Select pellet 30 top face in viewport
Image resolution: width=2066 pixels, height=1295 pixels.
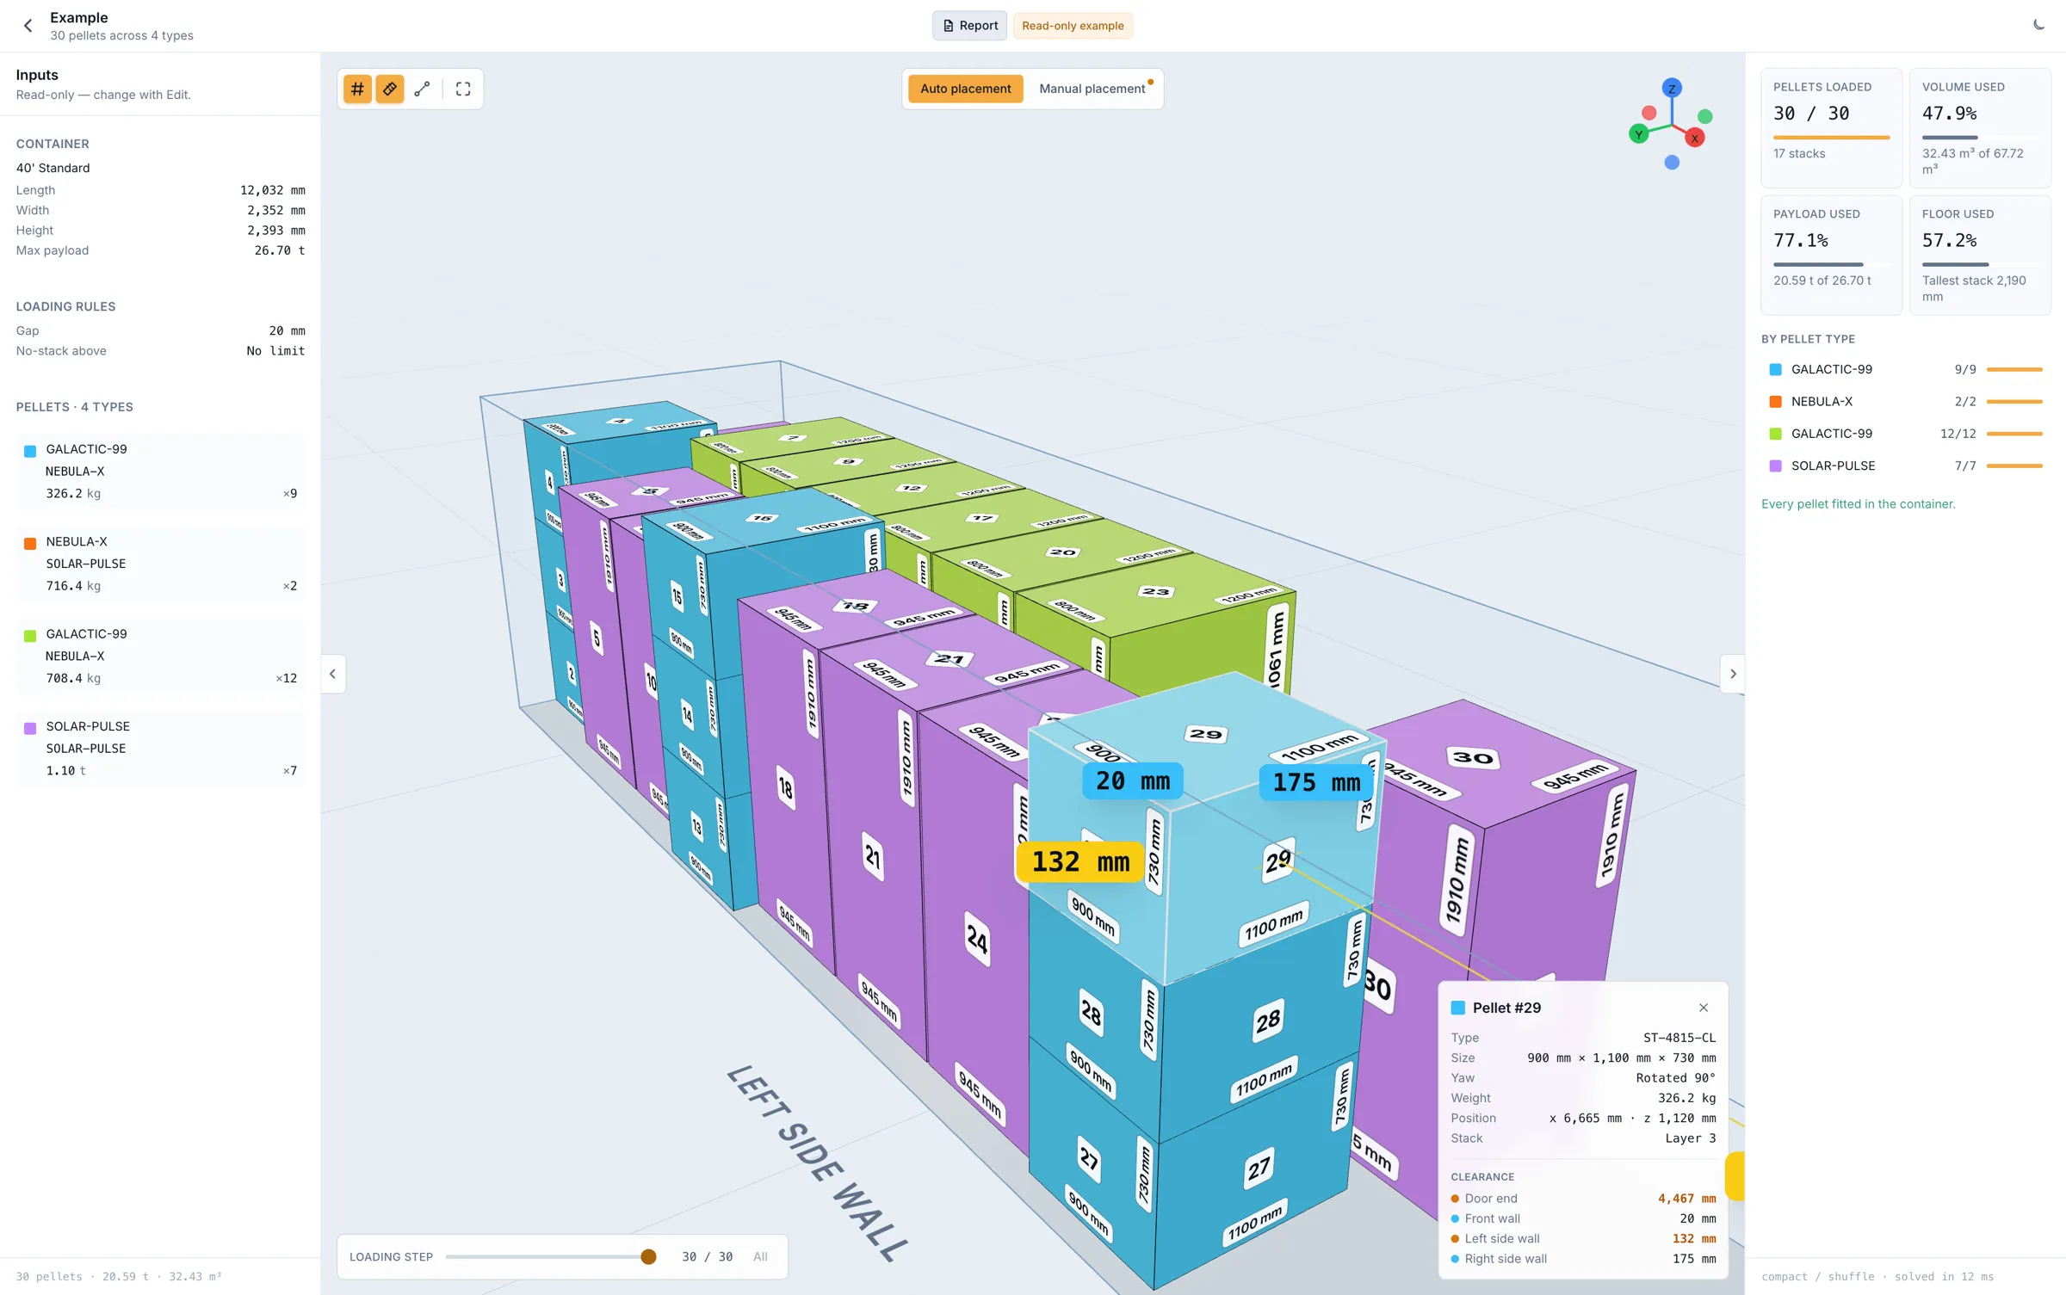1474,758
